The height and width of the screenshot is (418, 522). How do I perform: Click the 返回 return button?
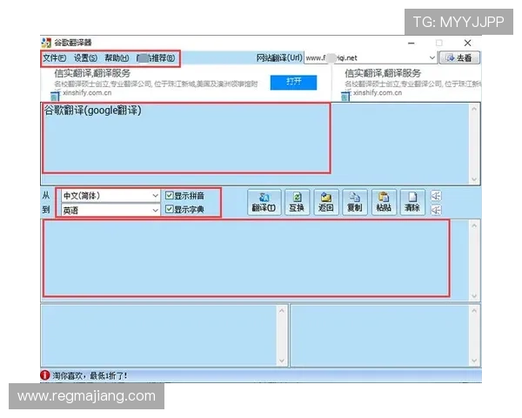[326, 202]
